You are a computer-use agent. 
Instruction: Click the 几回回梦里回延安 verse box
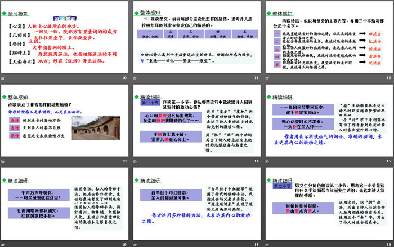[303, 110]
